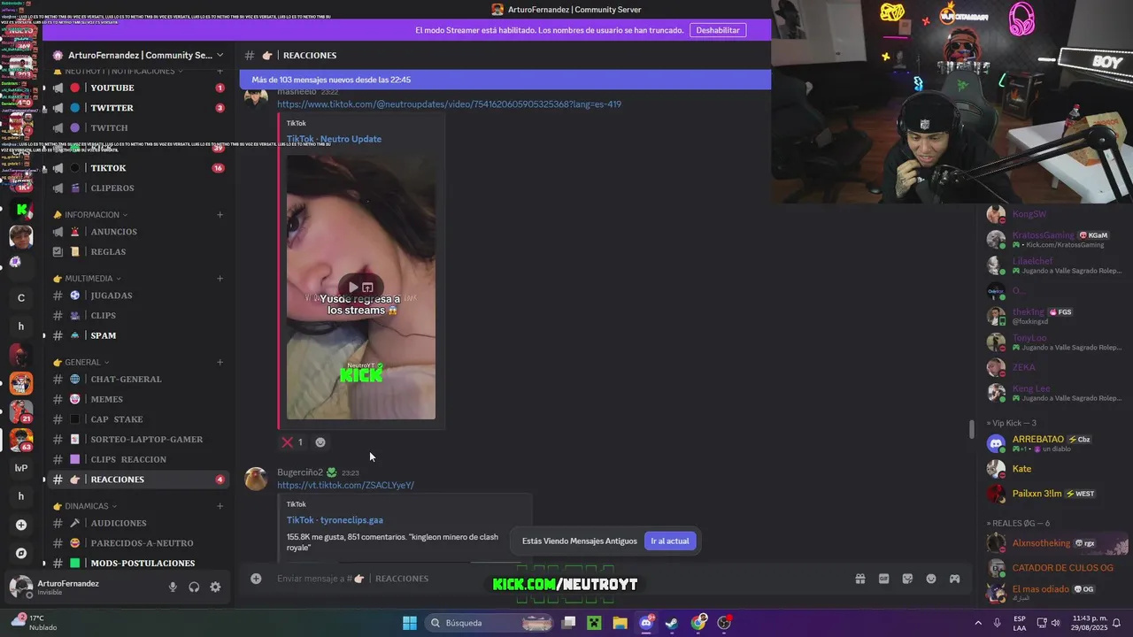1133x637 pixels.
Task: Open the GIF picker
Action: tap(883, 579)
